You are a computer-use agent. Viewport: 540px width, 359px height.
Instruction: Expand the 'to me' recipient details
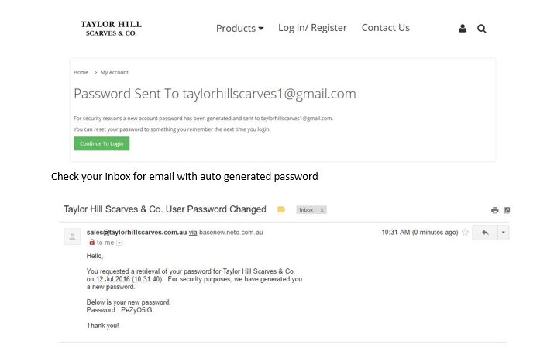point(119,243)
